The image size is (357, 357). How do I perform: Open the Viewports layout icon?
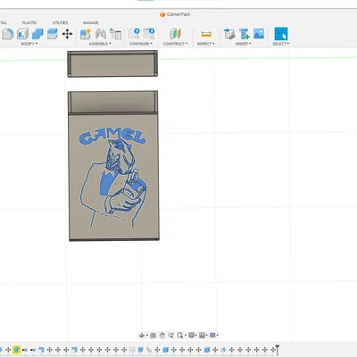212,336
